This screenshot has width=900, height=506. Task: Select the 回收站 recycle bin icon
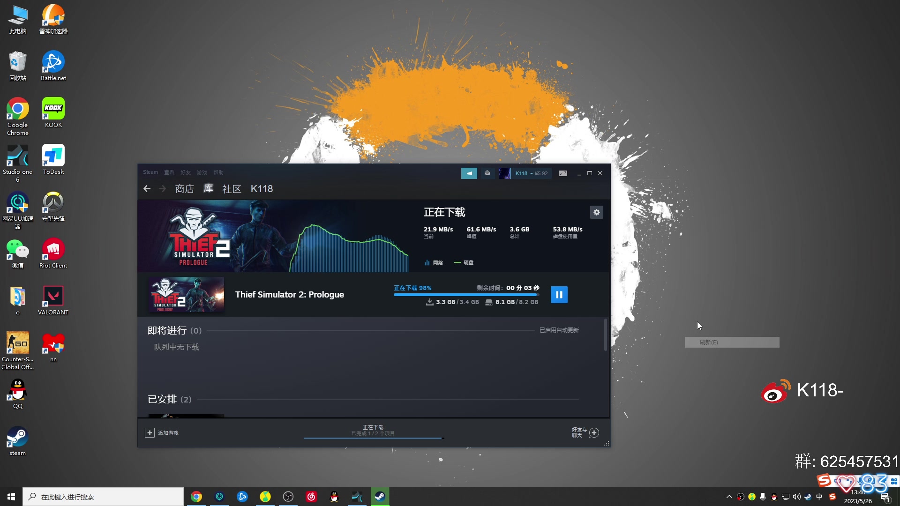click(18, 66)
